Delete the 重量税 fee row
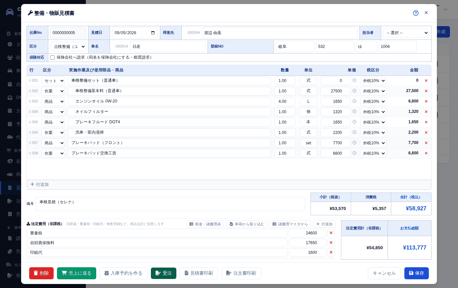 pos(331,233)
